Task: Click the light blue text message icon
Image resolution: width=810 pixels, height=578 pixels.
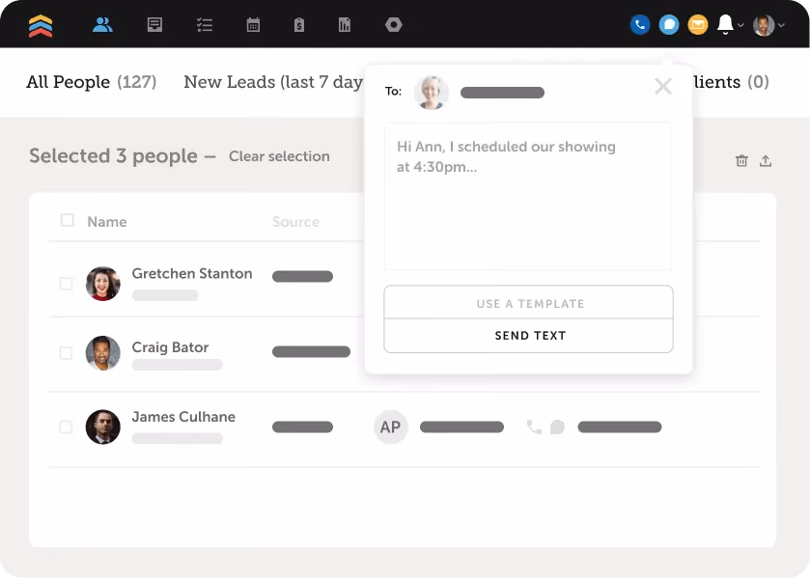Action: coord(669,24)
